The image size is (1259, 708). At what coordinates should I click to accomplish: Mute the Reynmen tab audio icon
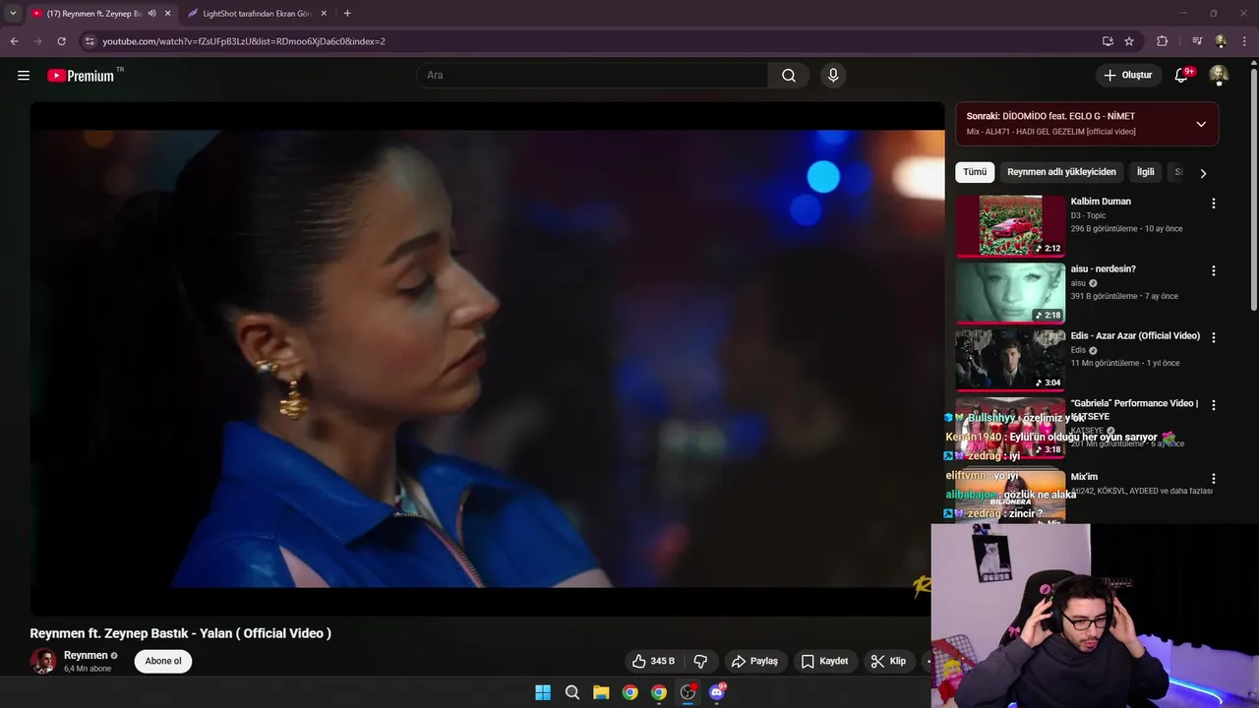pos(151,14)
